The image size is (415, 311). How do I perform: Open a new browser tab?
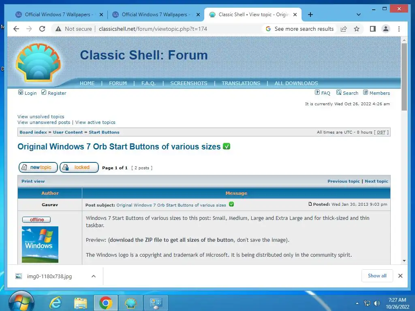(x=310, y=15)
